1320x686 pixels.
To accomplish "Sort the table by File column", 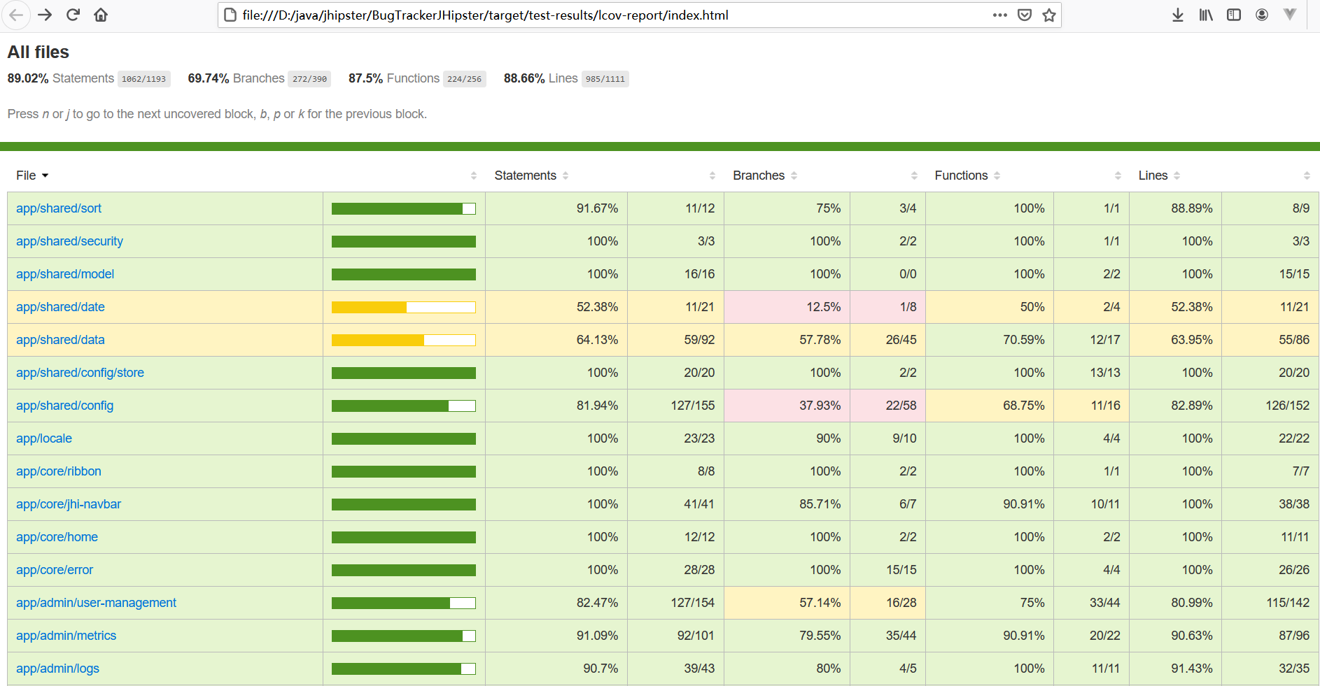I will pos(31,176).
